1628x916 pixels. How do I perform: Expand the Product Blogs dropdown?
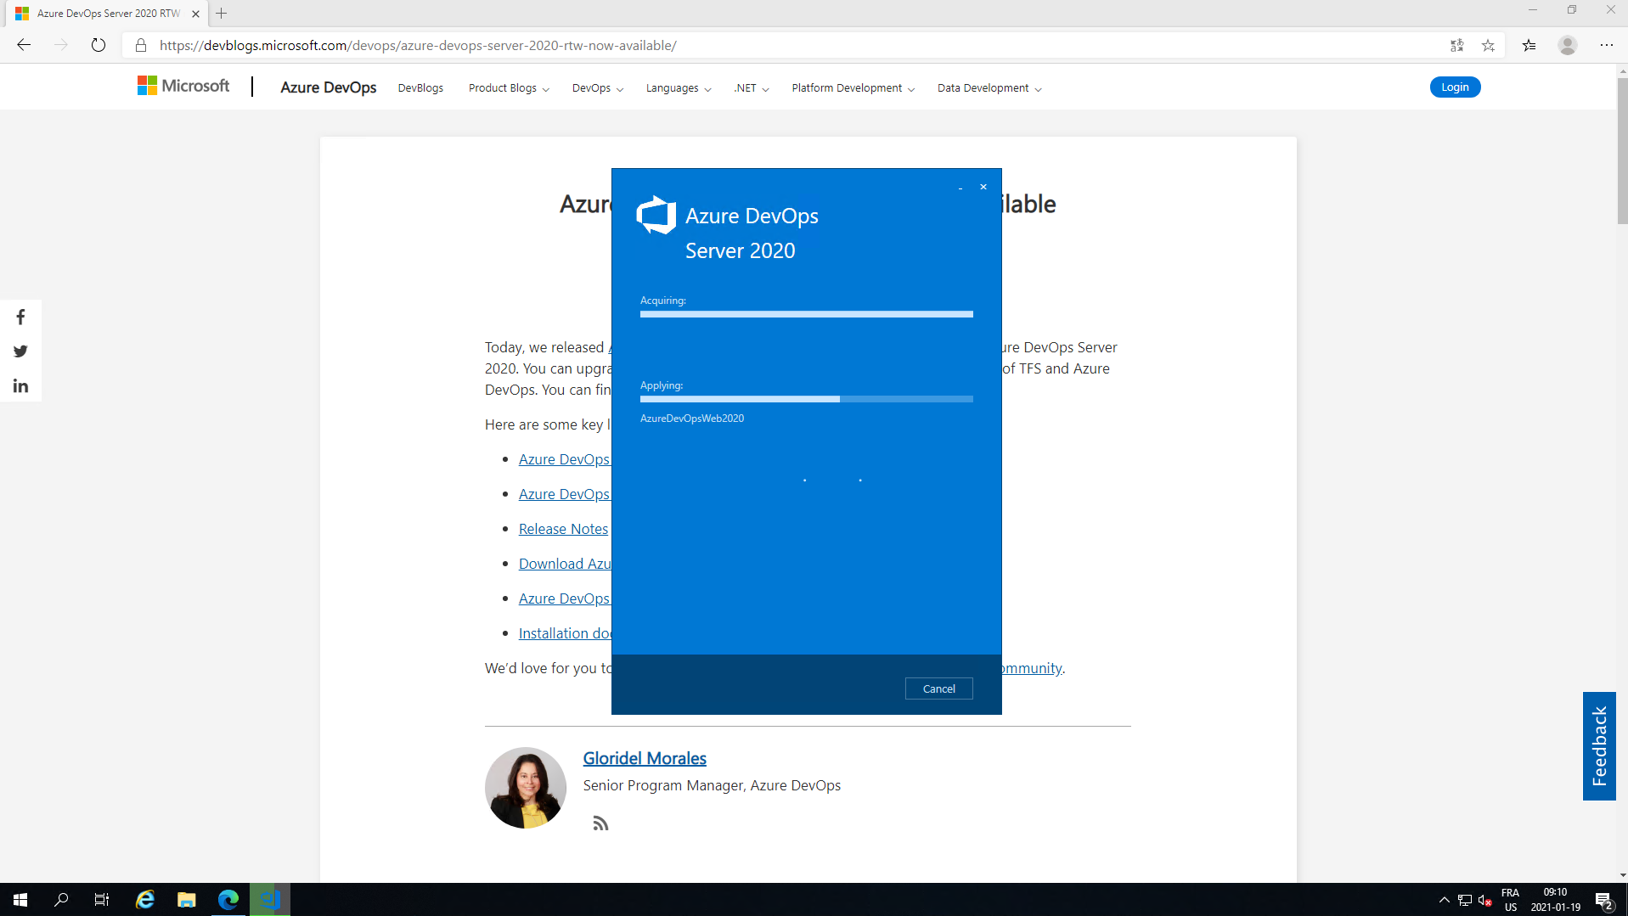click(x=508, y=88)
